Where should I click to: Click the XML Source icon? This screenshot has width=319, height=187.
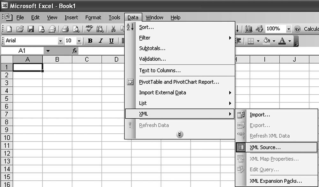pyautogui.click(x=241, y=147)
